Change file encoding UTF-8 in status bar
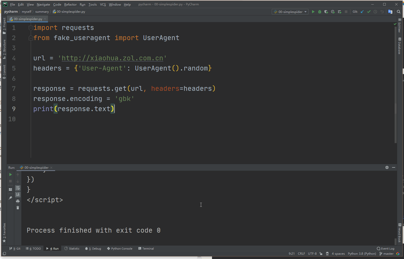The height and width of the screenshot is (259, 404). [x=312, y=254]
